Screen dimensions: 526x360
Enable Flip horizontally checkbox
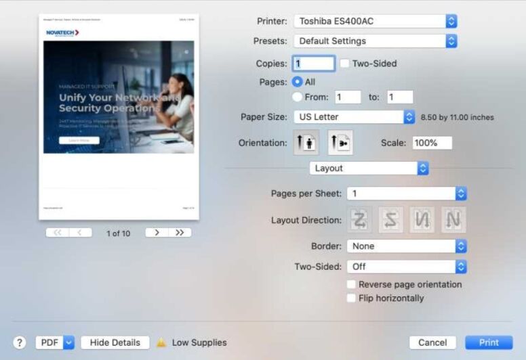pos(351,298)
